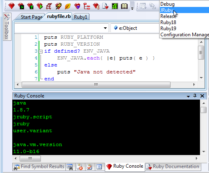Click the editor vertical scrollbar up arrow
The height and width of the screenshot is (173, 209).
[201, 42]
